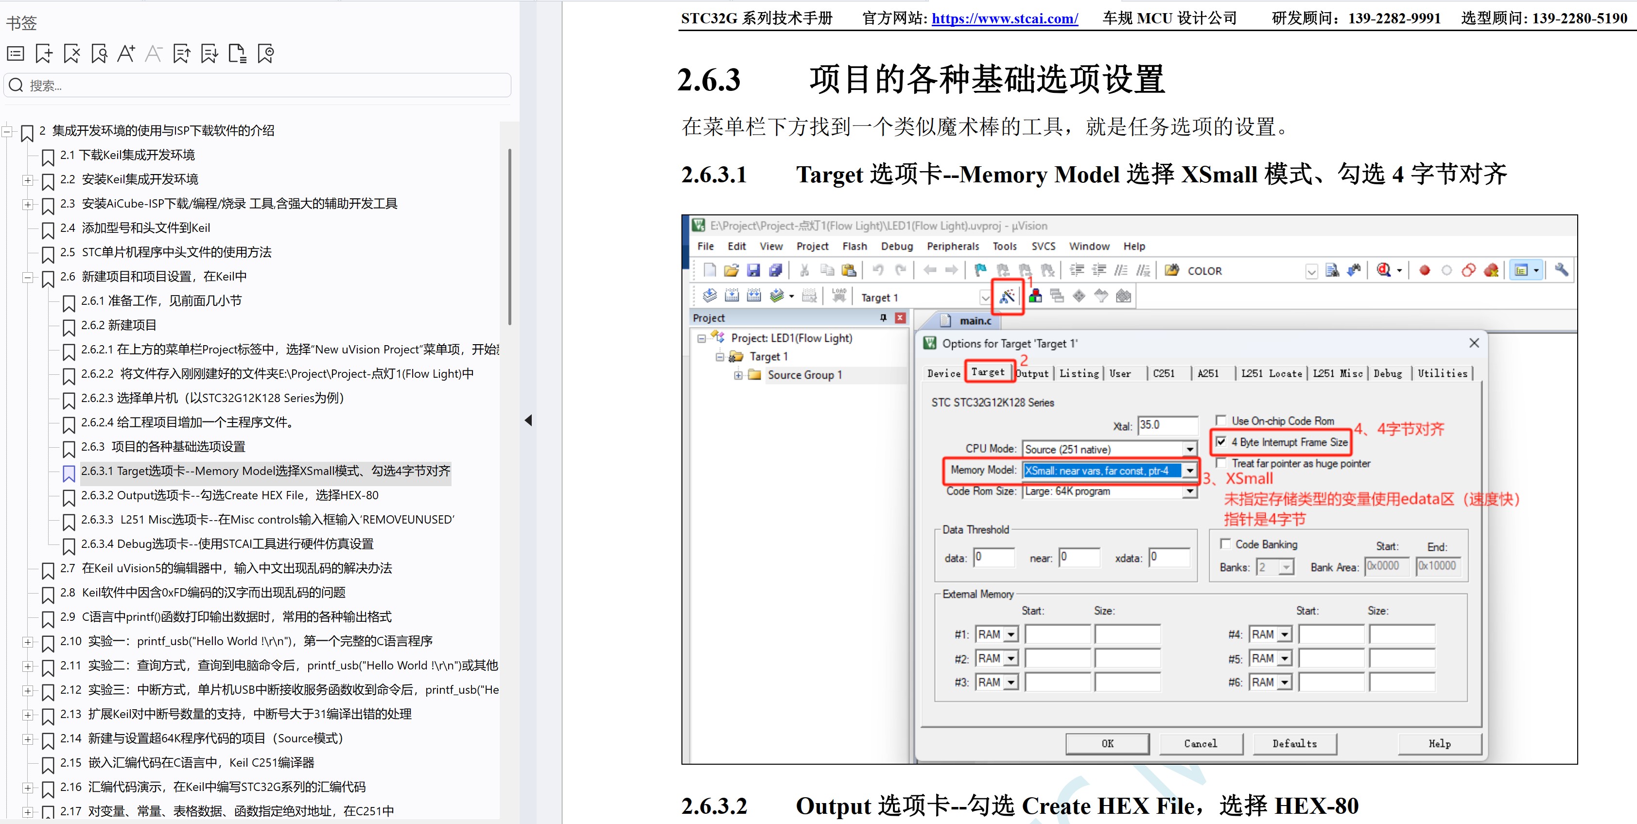Click the Start Debug session magnifier d icon
Screen dimensions: 1637x824
[x=1384, y=270]
